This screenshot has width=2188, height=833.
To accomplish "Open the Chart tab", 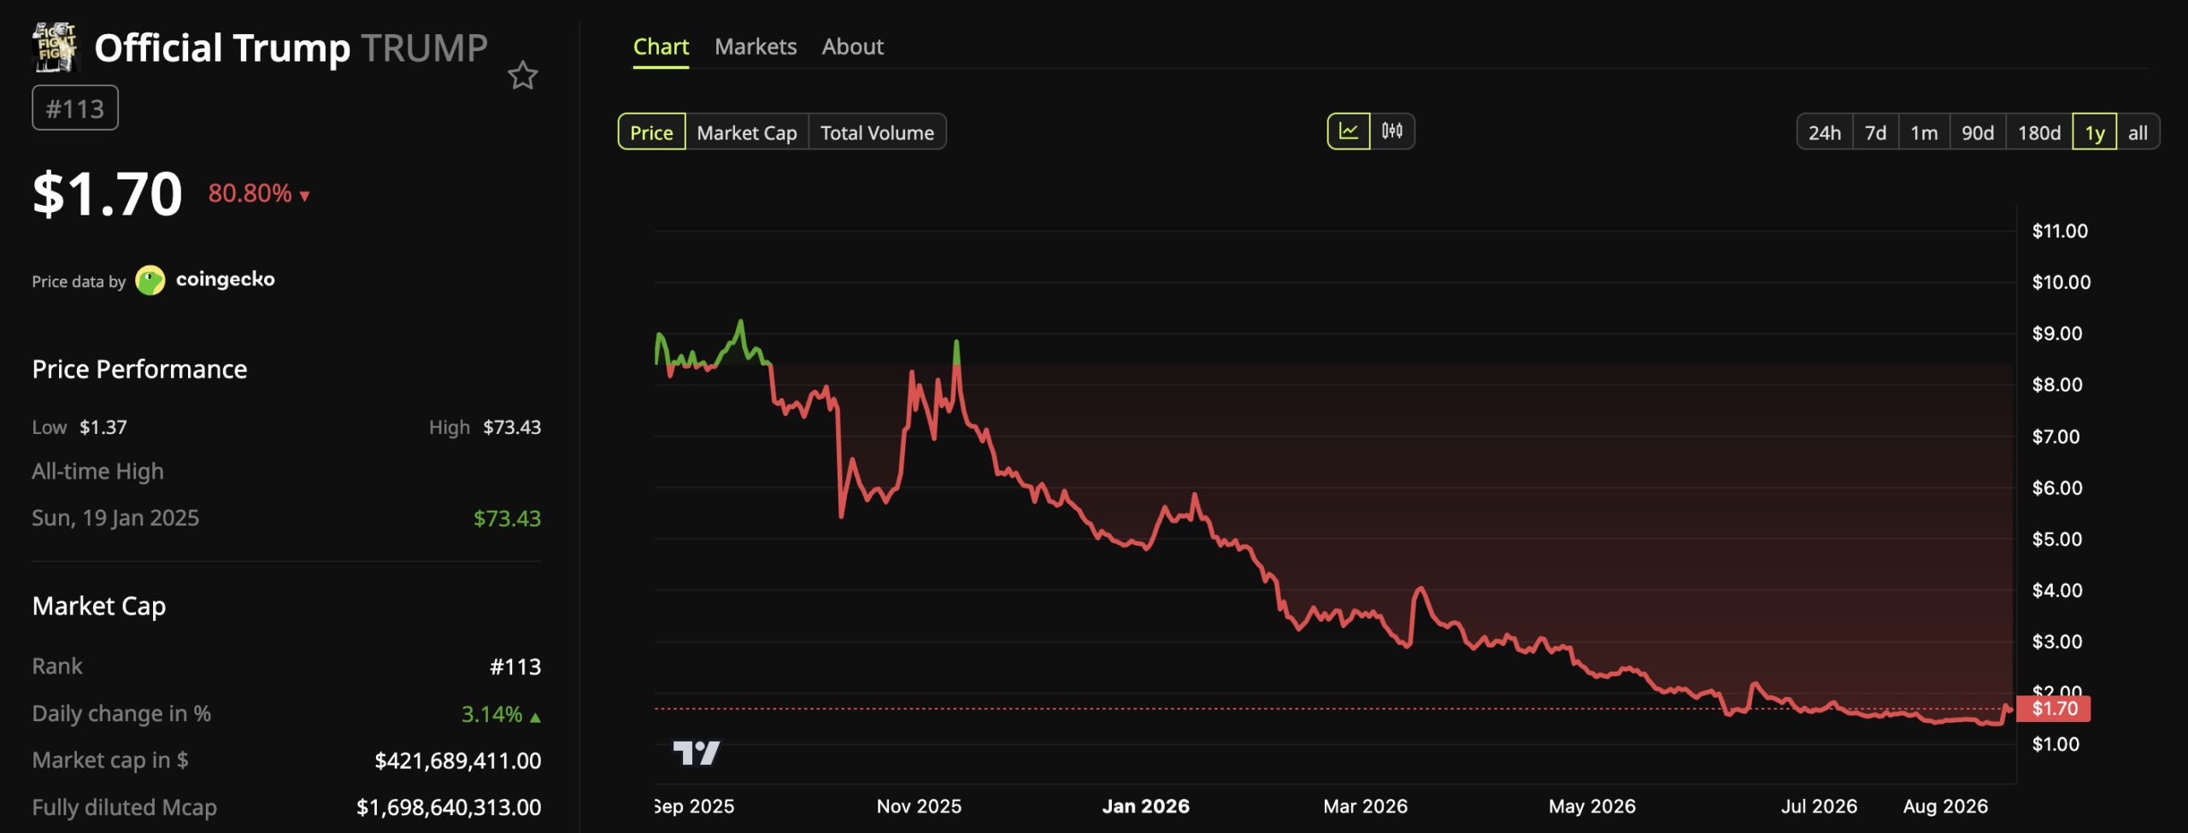I will point(661,47).
